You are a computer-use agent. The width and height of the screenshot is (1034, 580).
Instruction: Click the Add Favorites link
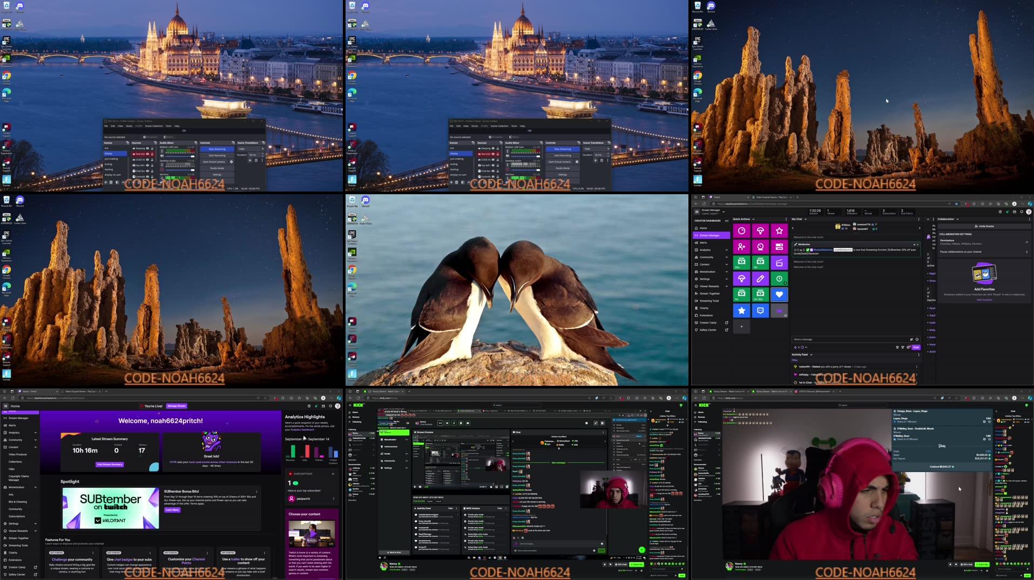(984, 299)
